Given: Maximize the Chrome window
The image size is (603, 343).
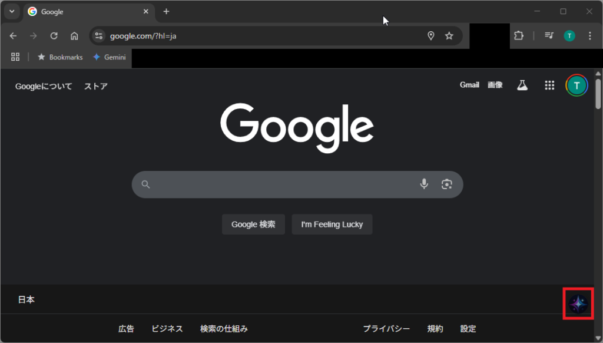Looking at the screenshot, I should point(563,12).
